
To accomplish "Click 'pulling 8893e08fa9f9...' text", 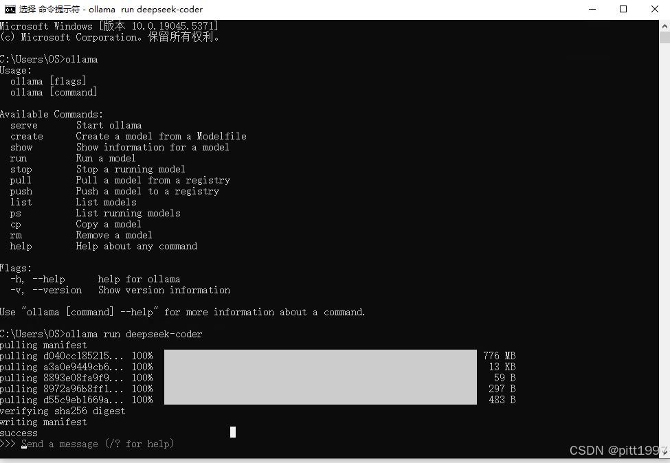I will (62, 378).
